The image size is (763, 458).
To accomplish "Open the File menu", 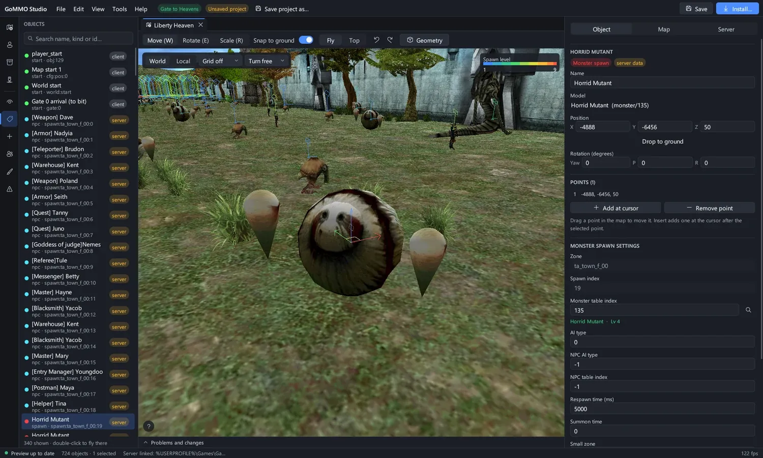I will coord(61,9).
